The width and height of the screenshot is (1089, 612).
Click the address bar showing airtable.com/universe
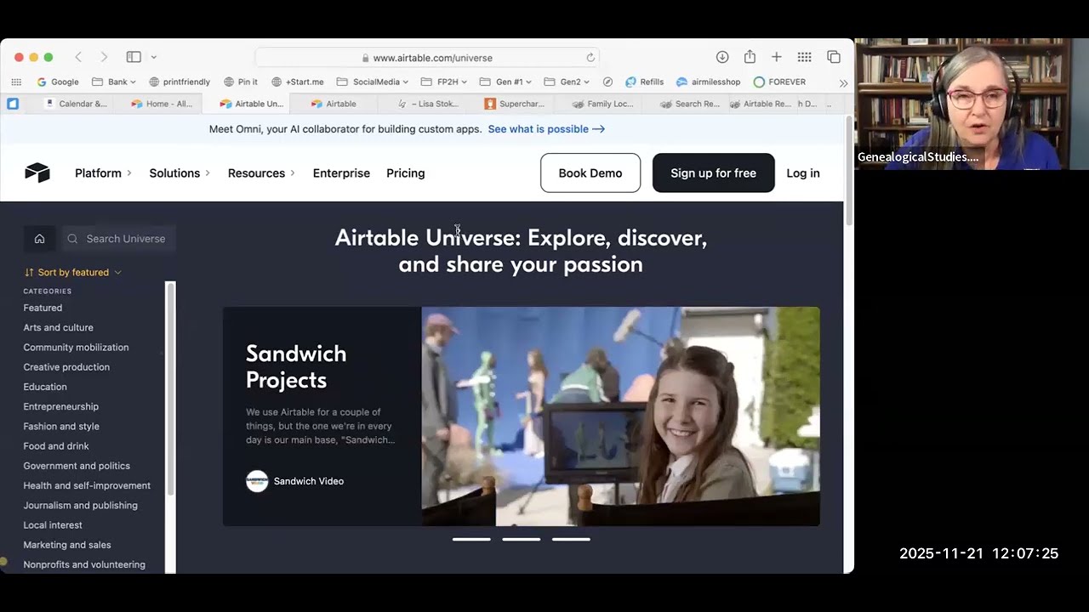[x=427, y=58]
